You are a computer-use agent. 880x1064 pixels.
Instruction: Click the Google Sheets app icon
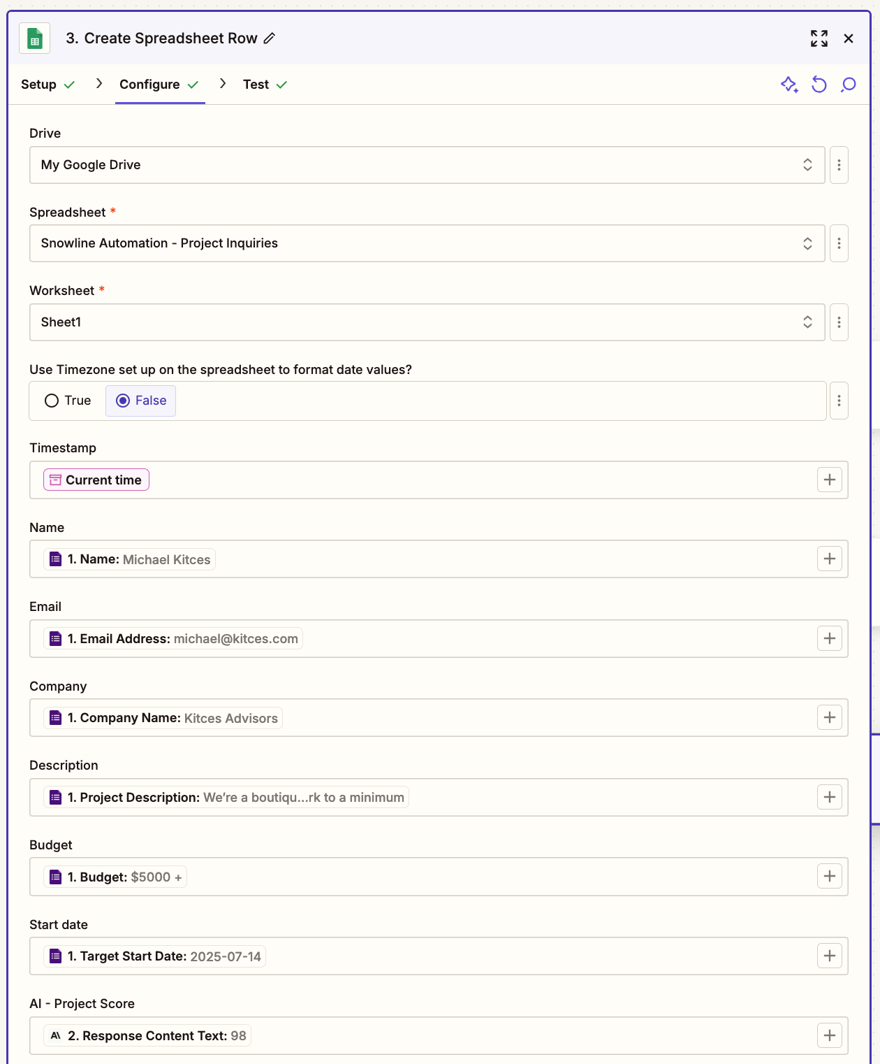tap(34, 38)
